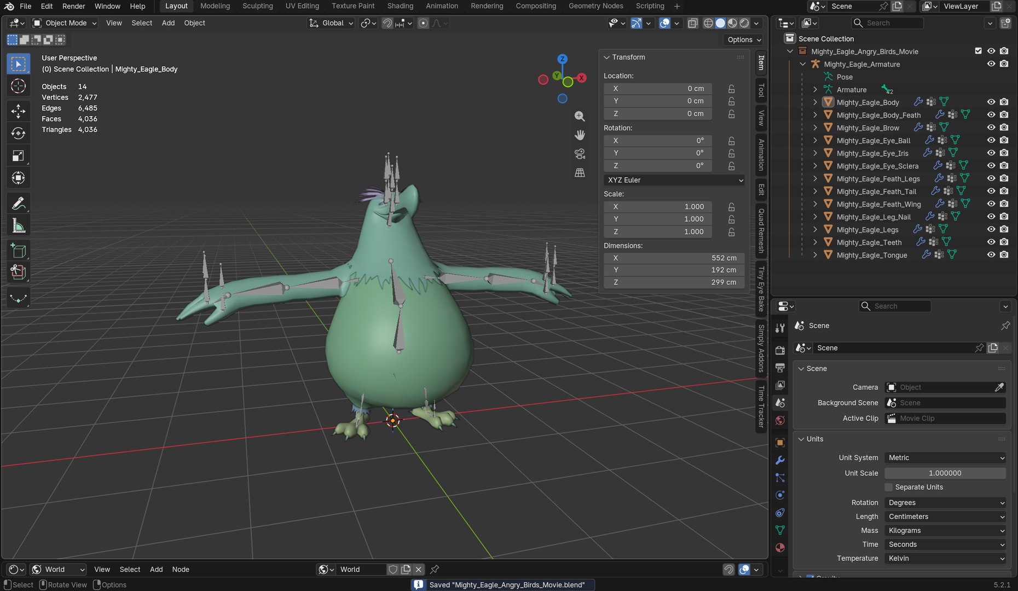Open the World properties tab icon
The height and width of the screenshot is (591, 1018).
[x=780, y=420]
